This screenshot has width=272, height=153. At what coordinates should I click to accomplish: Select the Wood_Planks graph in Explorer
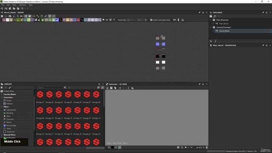tap(224, 31)
